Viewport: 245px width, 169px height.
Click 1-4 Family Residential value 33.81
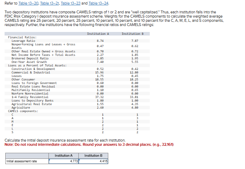click(x=134, y=97)
